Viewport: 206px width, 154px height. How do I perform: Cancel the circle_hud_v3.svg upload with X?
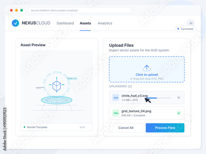[x=179, y=98]
